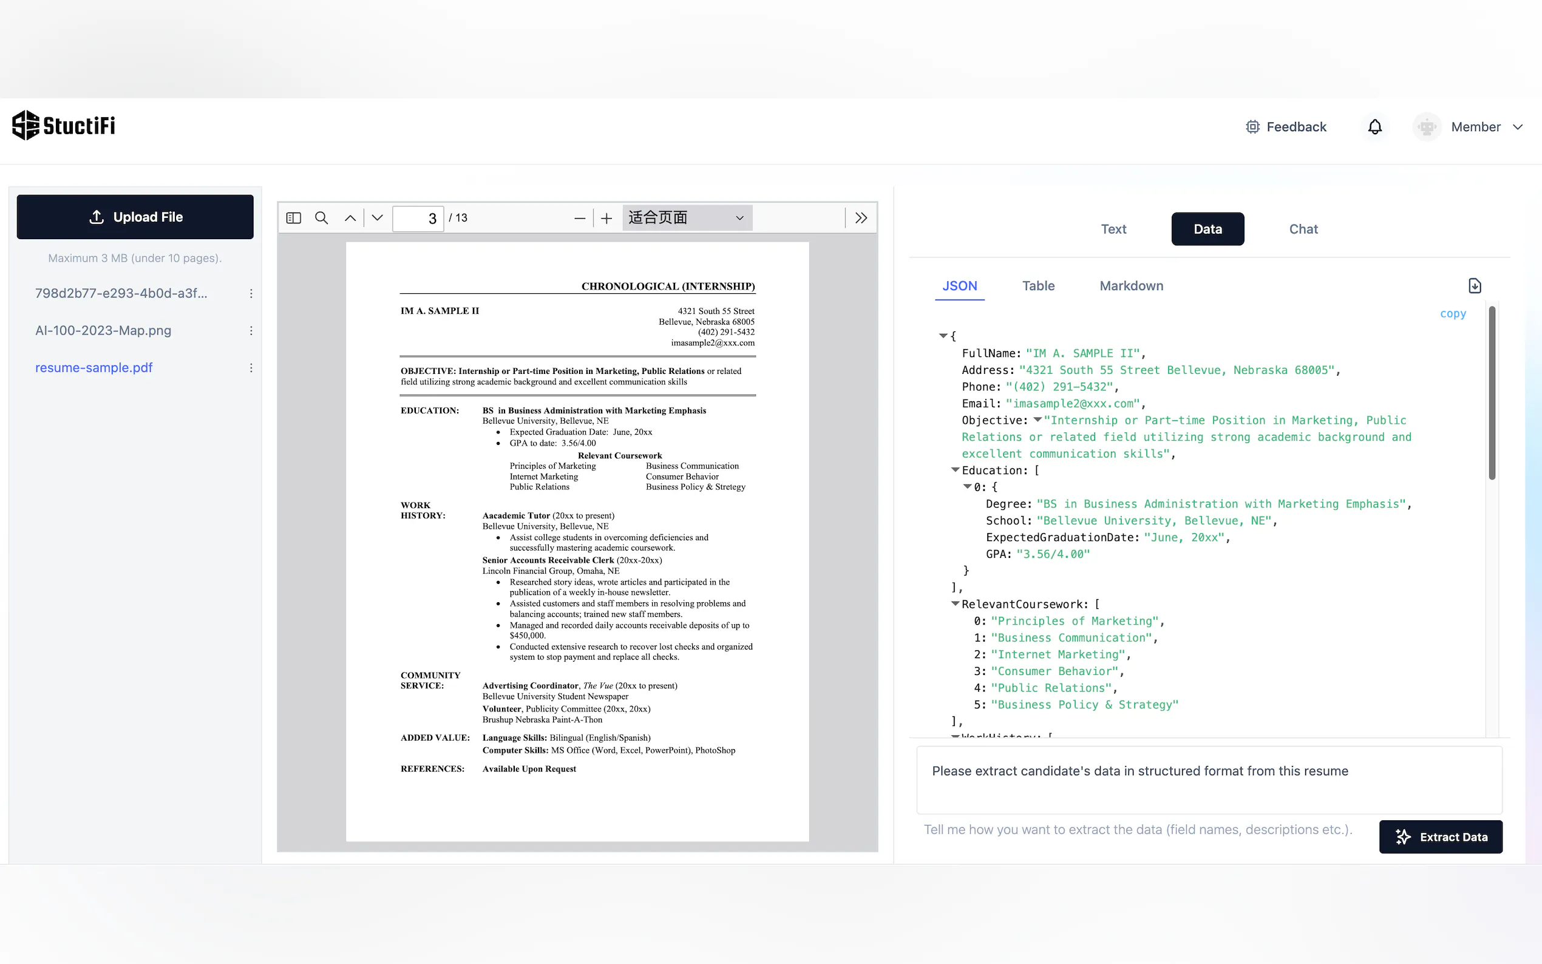Click the download file icon above JSON

coord(1475,286)
